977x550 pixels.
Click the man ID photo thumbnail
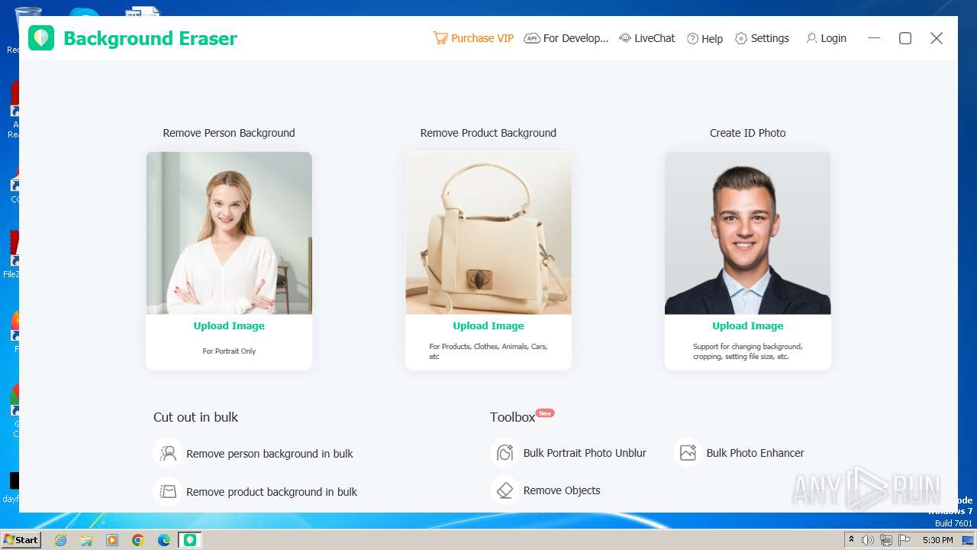[748, 233]
